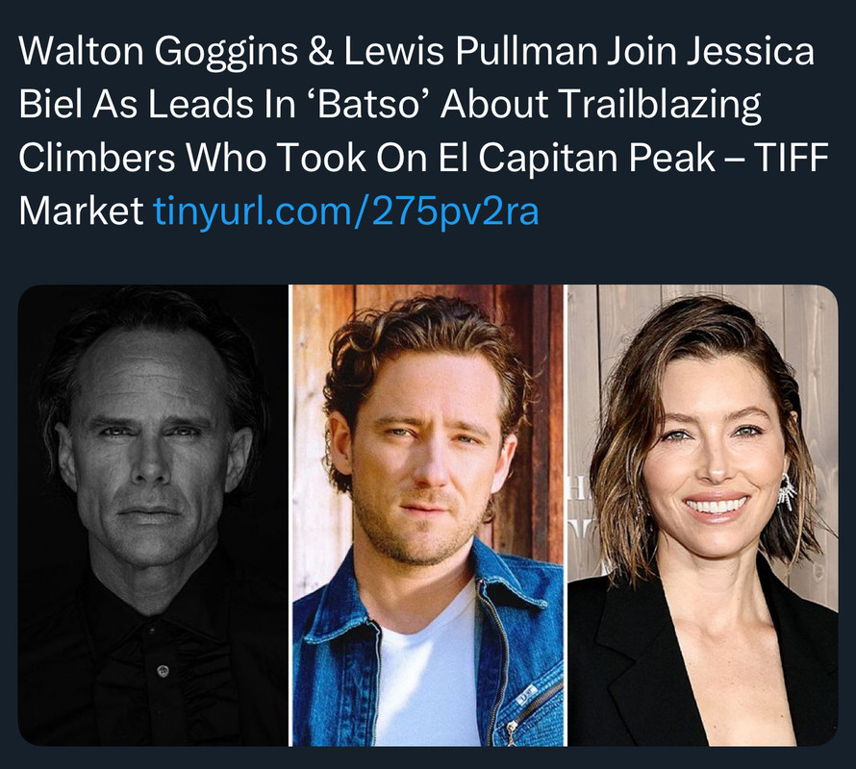Click the shirt button in the monochrome photo
Screen dimensions: 856x769
(x=163, y=669)
